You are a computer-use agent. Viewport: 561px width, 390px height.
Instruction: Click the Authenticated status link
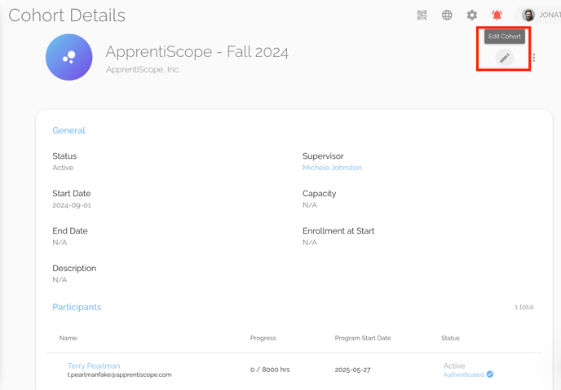(463, 375)
